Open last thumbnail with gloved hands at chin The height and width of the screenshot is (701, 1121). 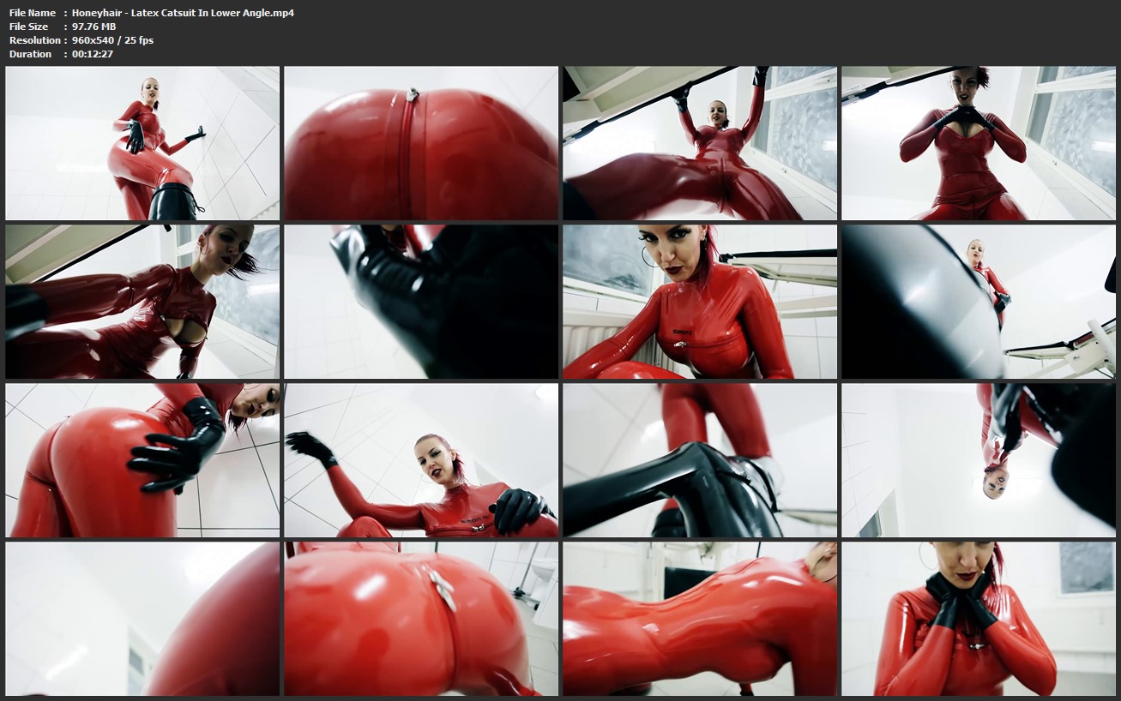[x=979, y=619]
